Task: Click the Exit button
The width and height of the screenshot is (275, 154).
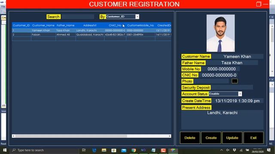Action: pos(254,138)
